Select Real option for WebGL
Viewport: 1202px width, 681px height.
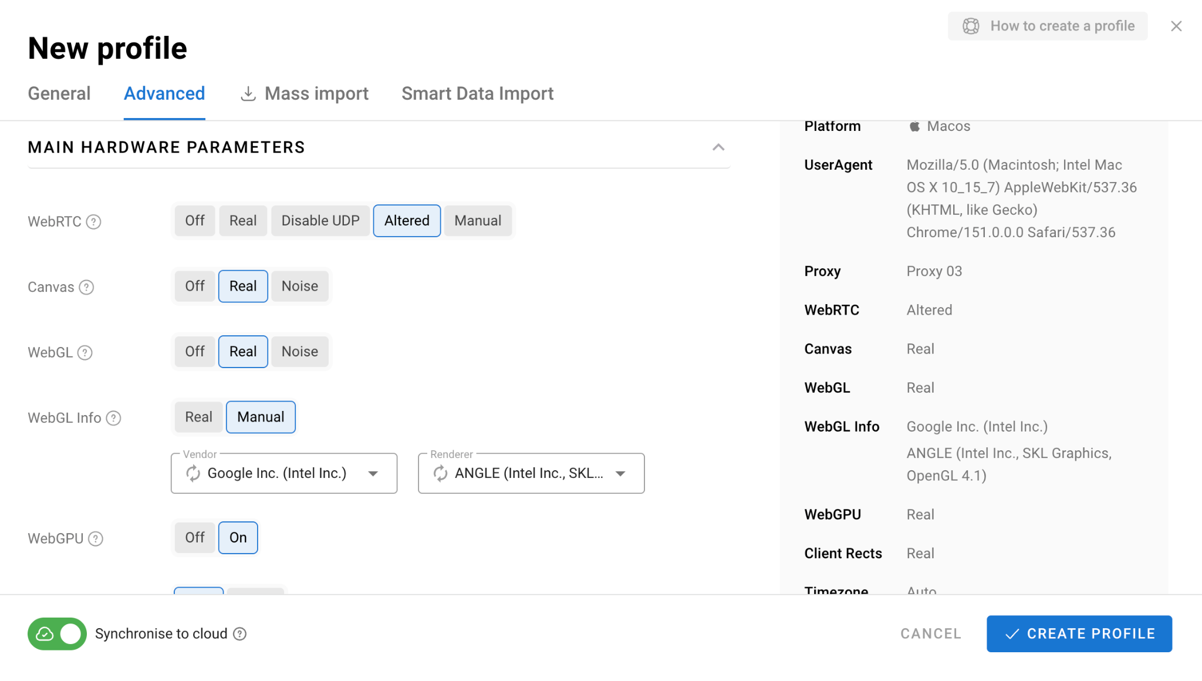coord(243,352)
